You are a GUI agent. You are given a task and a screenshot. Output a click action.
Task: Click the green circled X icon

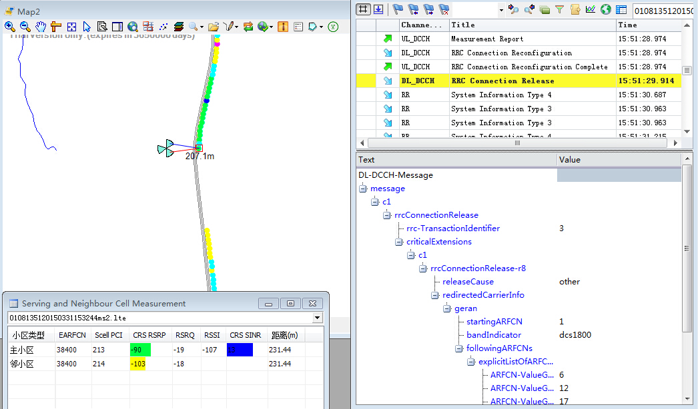click(x=333, y=27)
